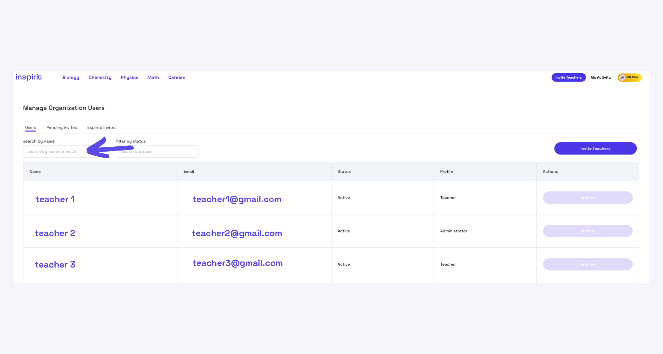Open the Math menu
Screen dimensions: 663x354
coord(153,77)
